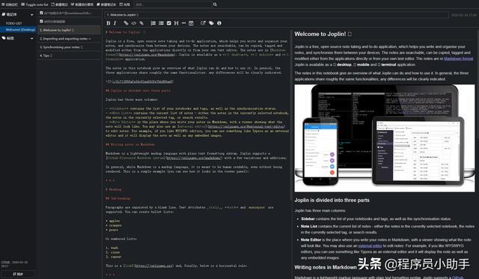The width and height of the screenshot is (479, 279).
Task: Select the Welcome! (Desktop) notebook
Action: coord(18,30)
